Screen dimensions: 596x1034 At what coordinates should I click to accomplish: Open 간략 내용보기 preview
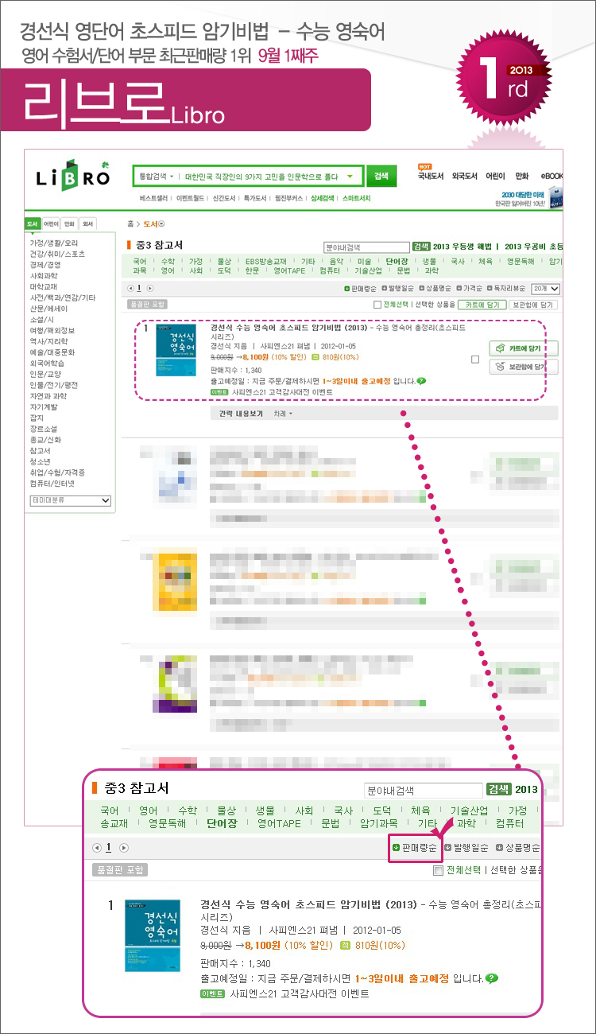click(241, 414)
